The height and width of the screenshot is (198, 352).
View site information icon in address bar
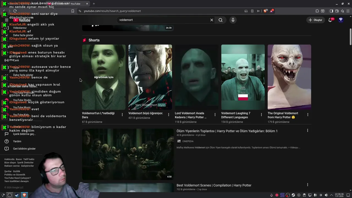[80, 11]
